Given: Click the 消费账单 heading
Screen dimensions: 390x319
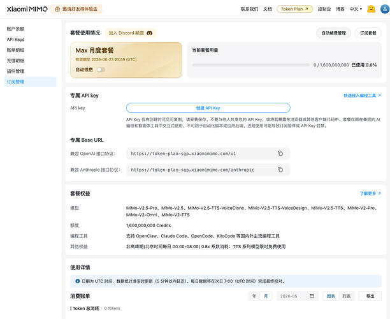Looking at the screenshot, I should (x=80, y=296).
